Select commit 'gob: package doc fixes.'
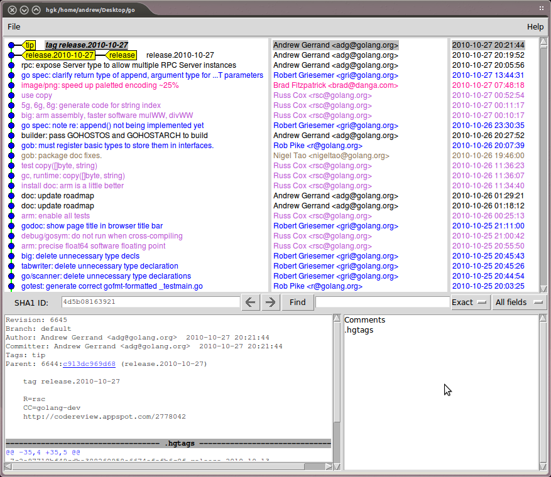Viewport: 551px width, 477px height. click(62, 156)
